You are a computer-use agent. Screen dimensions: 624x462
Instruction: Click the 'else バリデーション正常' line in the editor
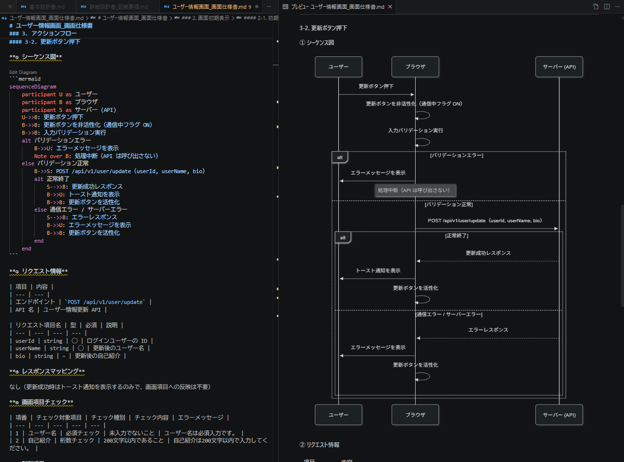click(55, 163)
